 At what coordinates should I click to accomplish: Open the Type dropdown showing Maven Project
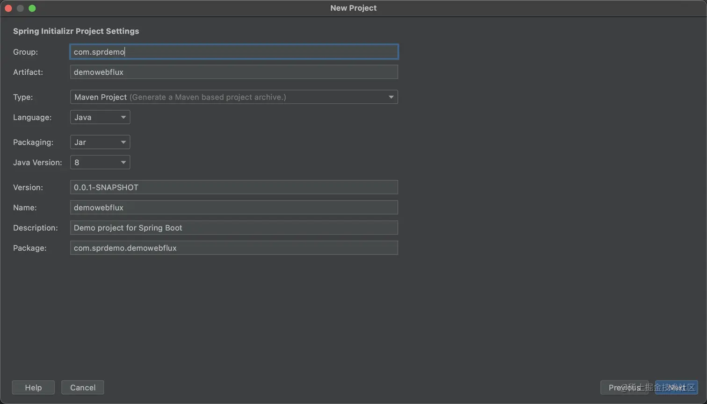234,97
